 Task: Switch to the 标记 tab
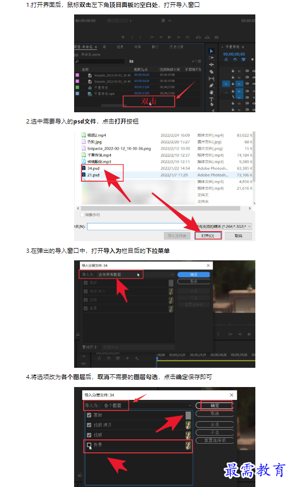pos(155,47)
